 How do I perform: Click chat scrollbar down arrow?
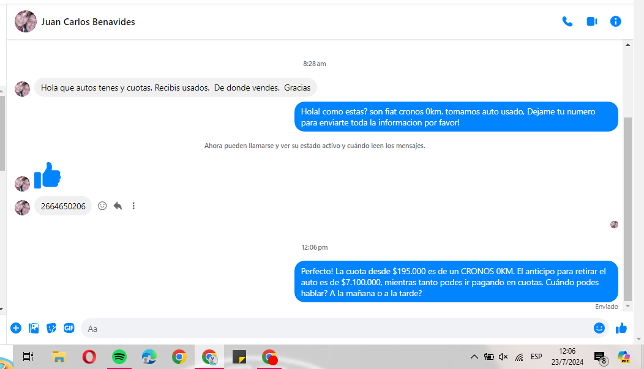coord(627,306)
